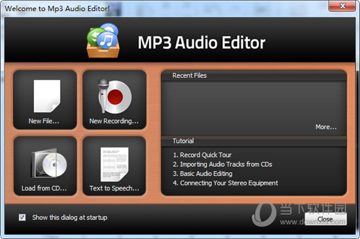Click the Welcome to Mp3 Audio Editor title bar

coord(57,9)
